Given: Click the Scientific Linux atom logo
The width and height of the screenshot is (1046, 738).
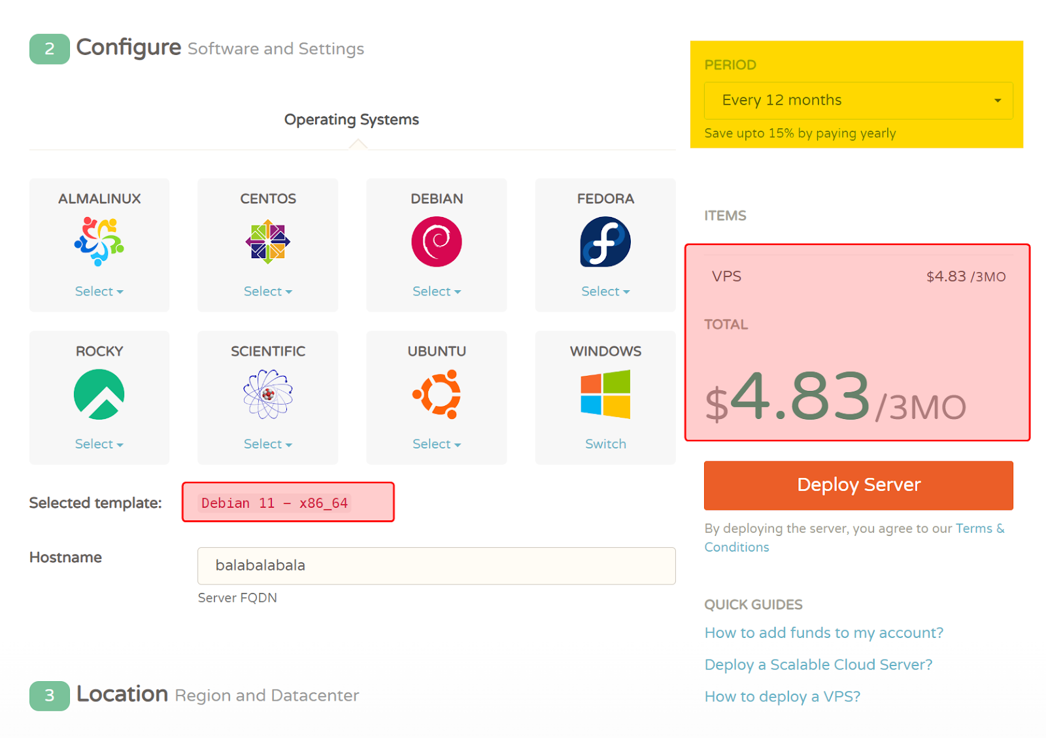Looking at the screenshot, I should tap(267, 394).
